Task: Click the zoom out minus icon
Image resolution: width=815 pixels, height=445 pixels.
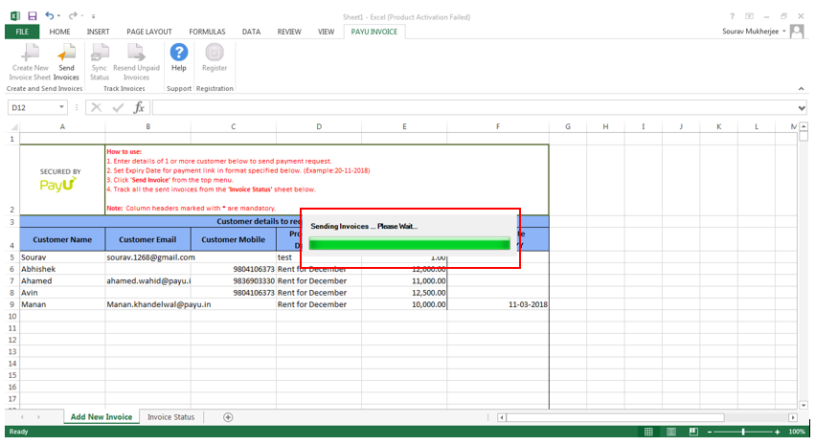Action: (710, 432)
